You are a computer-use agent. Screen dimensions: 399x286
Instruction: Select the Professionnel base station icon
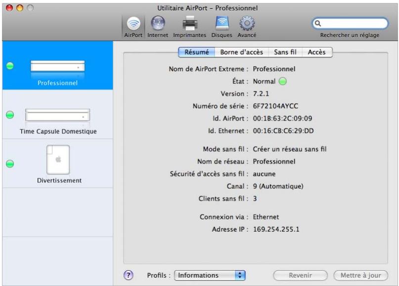(x=57, y=67)
